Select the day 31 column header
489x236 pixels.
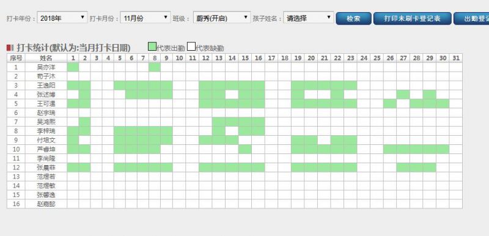pos(456,58)
